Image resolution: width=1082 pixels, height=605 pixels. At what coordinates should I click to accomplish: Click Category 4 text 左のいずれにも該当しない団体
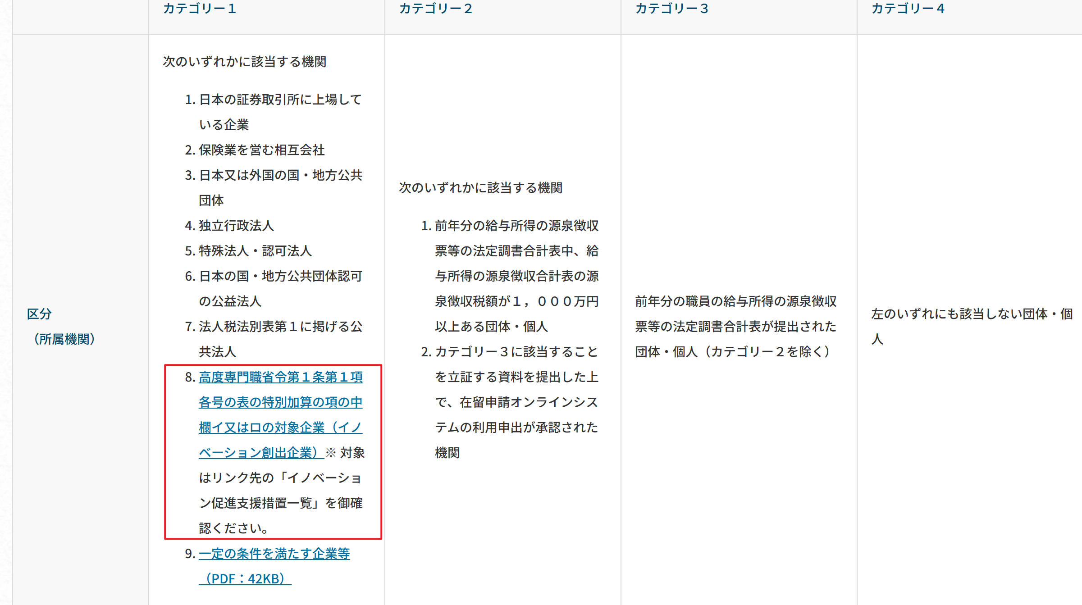[x=972, y=314]
